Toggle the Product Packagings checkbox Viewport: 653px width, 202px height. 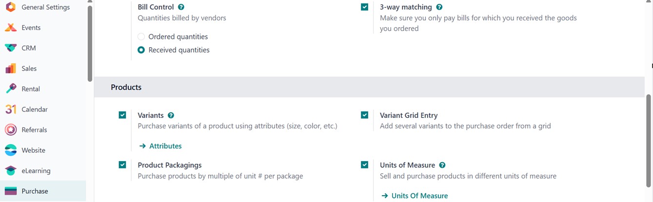122,165
